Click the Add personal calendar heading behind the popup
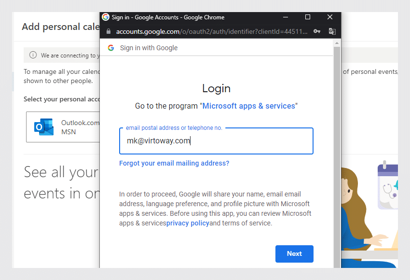410x280 pixels. pyautogui.click(x=61, y=27)
